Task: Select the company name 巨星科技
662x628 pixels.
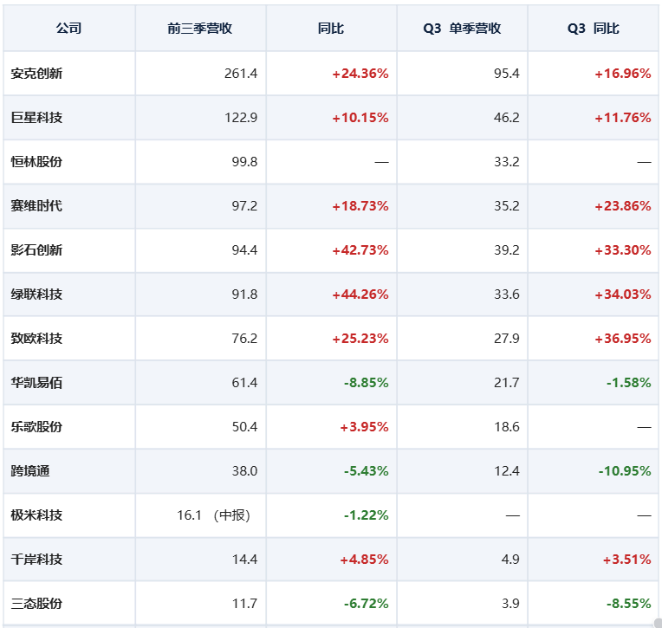Action: tap(36, 117)
